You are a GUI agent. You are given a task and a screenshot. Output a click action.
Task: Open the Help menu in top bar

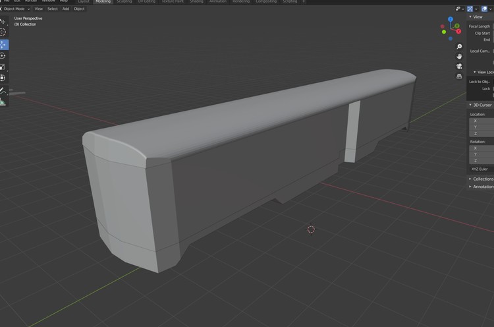64,1
